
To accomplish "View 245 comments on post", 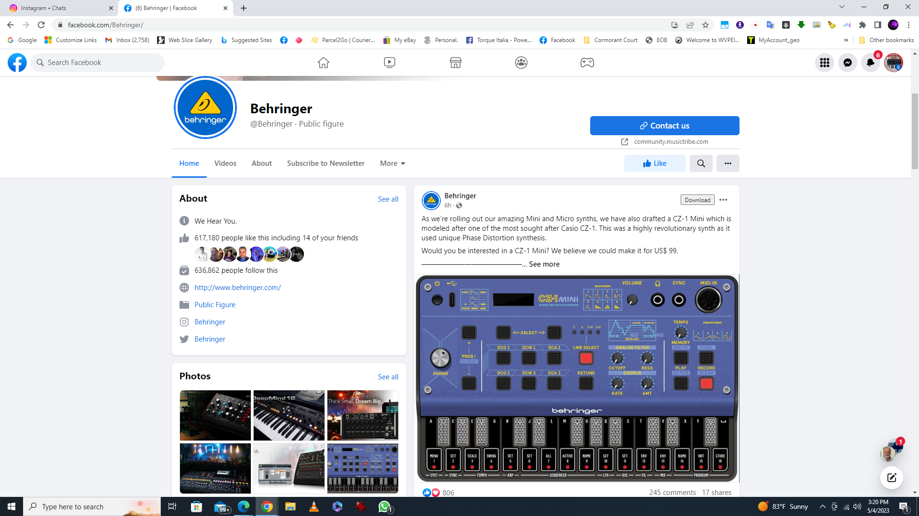I will 672,493.
